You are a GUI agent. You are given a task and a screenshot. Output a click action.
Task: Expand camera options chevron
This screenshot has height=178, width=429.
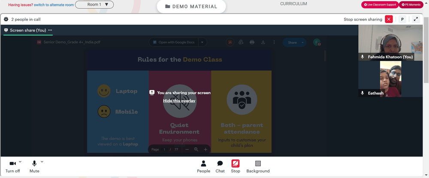[20, 162]
